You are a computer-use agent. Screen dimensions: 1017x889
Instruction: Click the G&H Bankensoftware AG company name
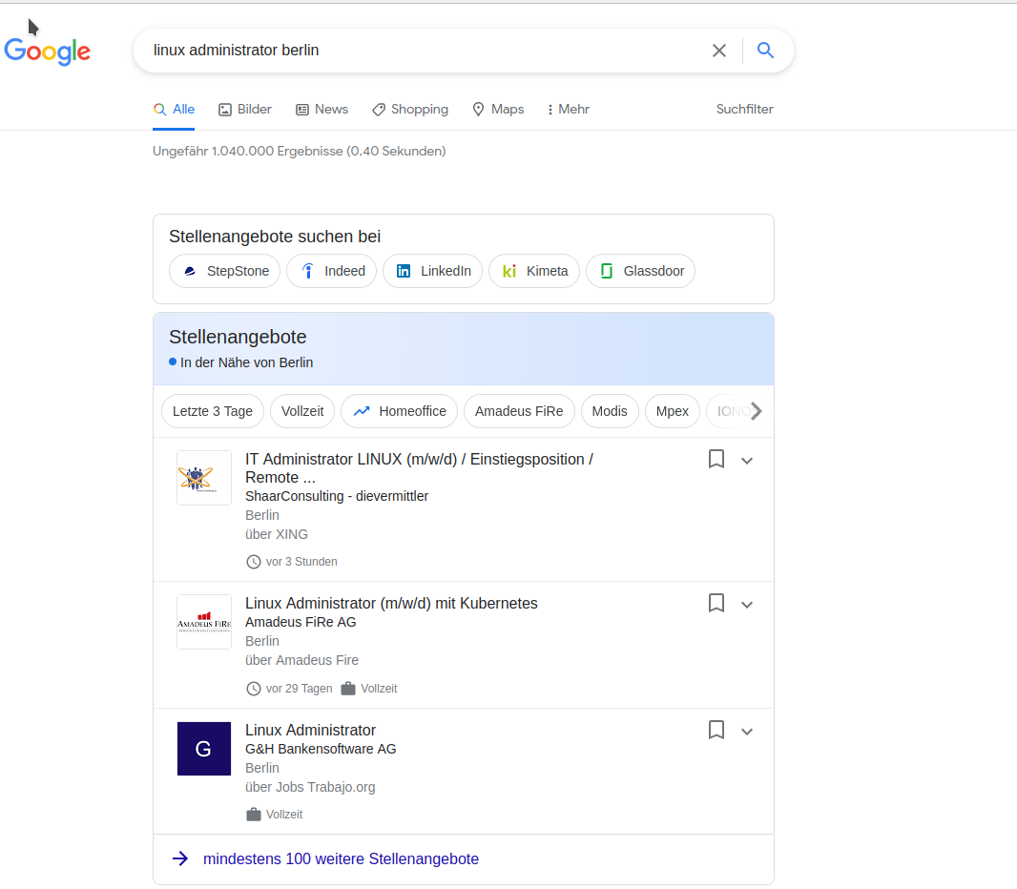(321, 749)
